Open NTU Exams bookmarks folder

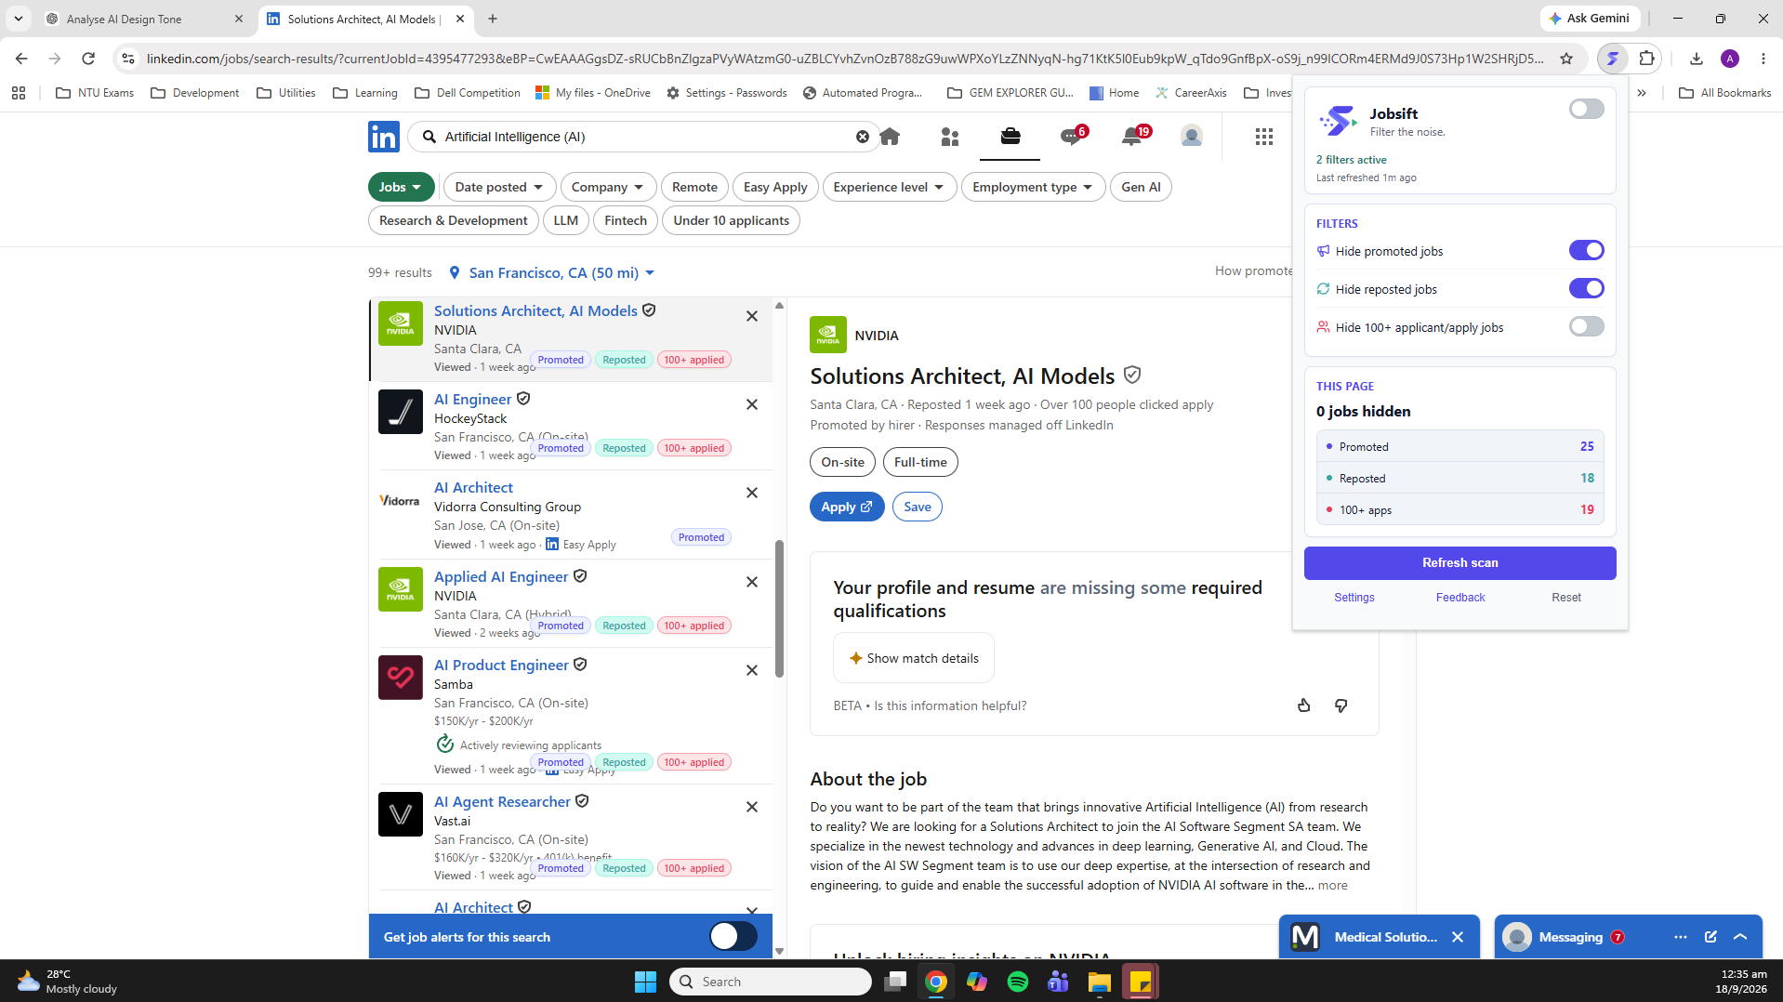pyautogui.click(x=95, y=93)
